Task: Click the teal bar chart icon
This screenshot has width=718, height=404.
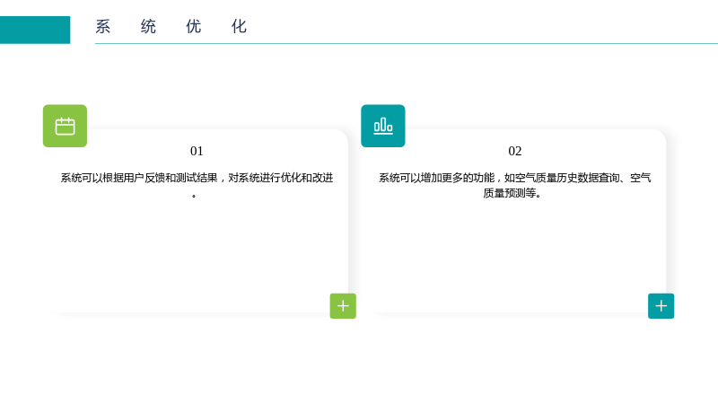Action: point(383,126)
